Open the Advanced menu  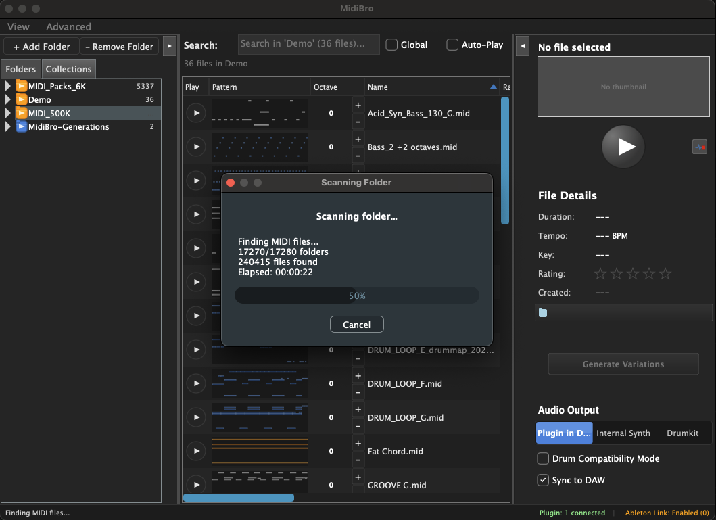pos(68,27)
